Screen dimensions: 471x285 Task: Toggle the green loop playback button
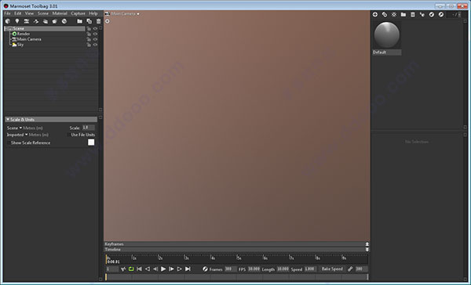pyautogui.click(x=131, y=269)
